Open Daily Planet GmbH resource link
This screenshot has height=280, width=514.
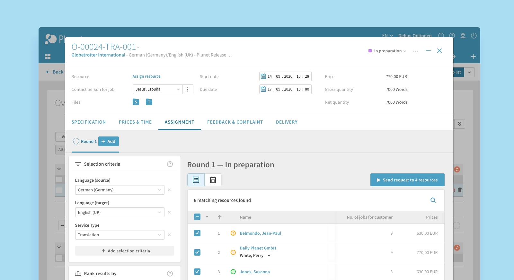258,248
